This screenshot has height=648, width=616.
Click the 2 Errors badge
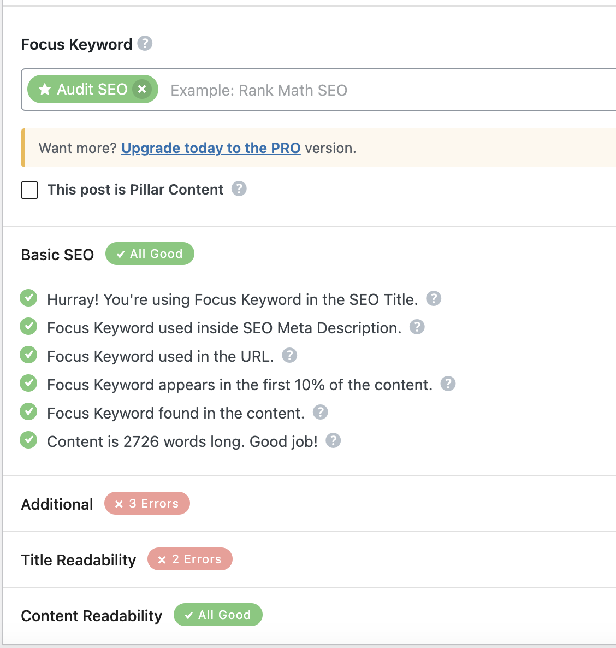tap(190, 559)
